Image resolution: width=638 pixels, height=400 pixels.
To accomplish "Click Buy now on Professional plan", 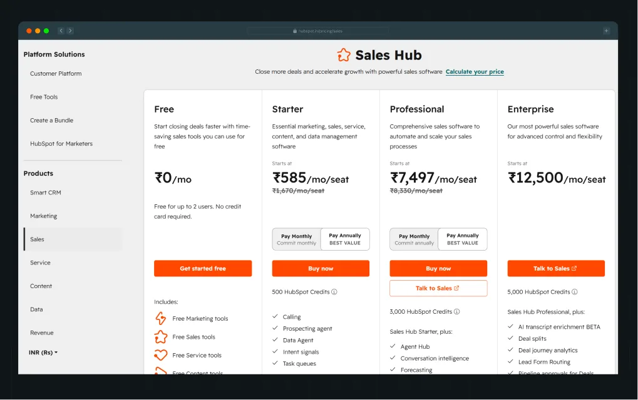I will tap(438, 268).
